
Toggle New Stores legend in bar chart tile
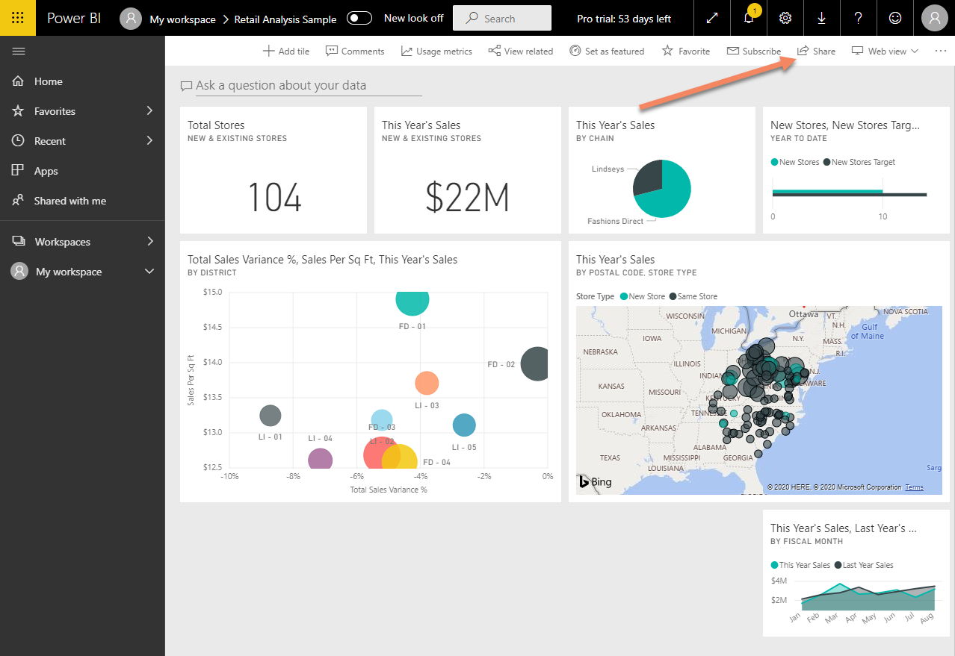click(x=794, y=162)
